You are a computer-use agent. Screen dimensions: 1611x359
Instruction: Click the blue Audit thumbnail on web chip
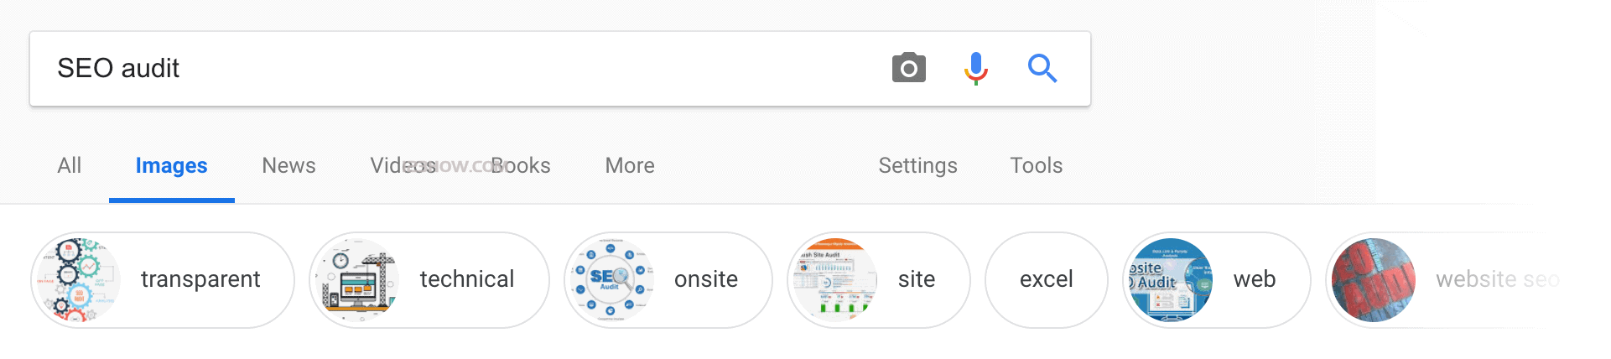coord(1170,280)
